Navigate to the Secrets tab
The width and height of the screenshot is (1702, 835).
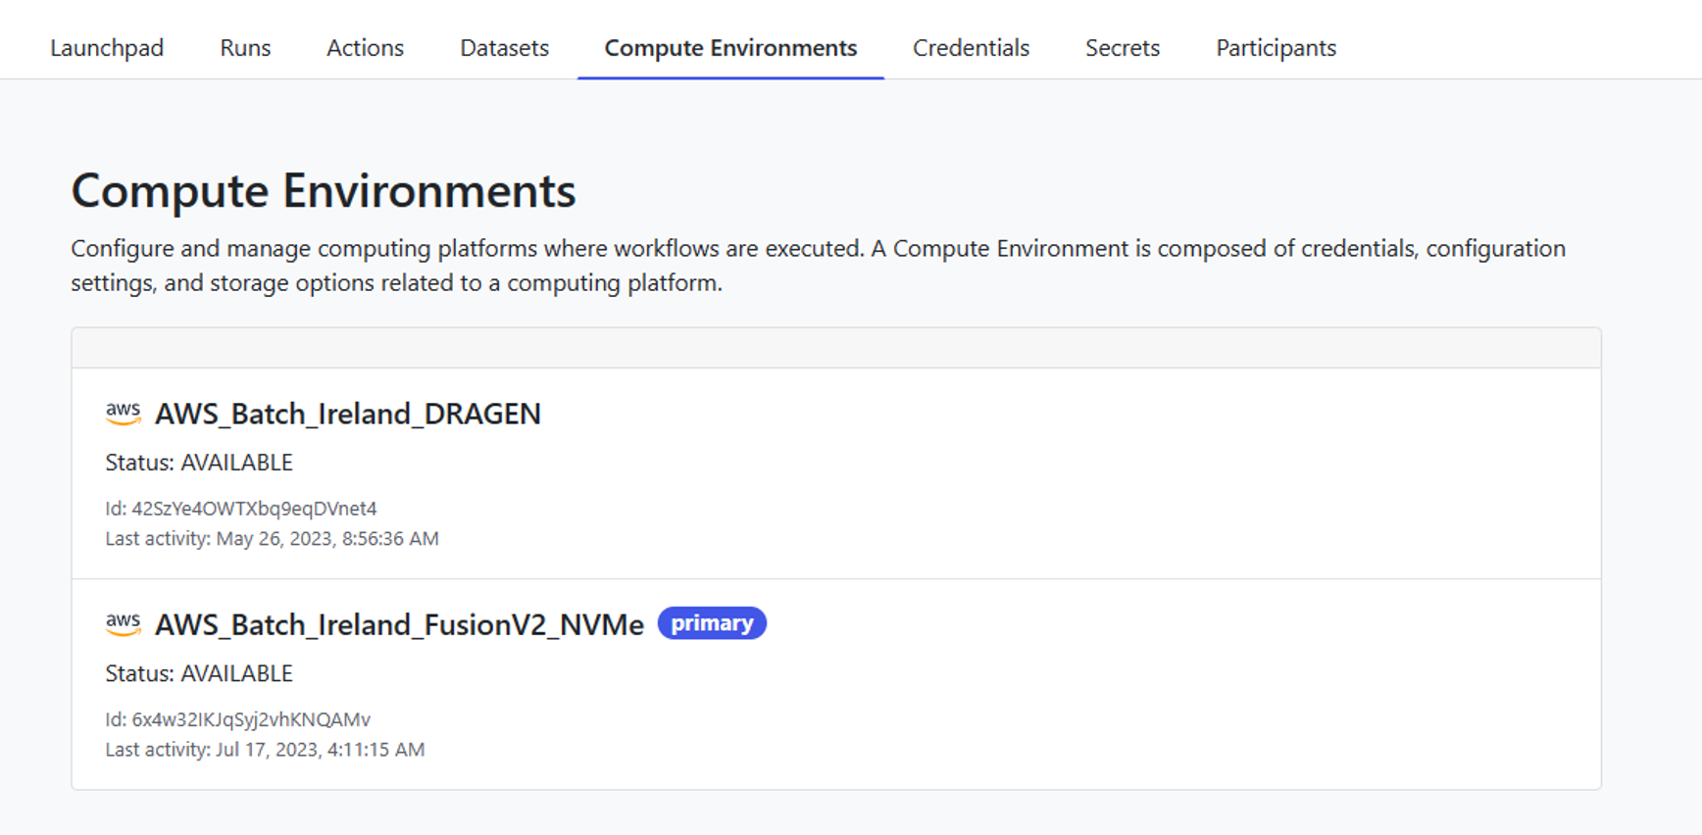point(1122,48)
